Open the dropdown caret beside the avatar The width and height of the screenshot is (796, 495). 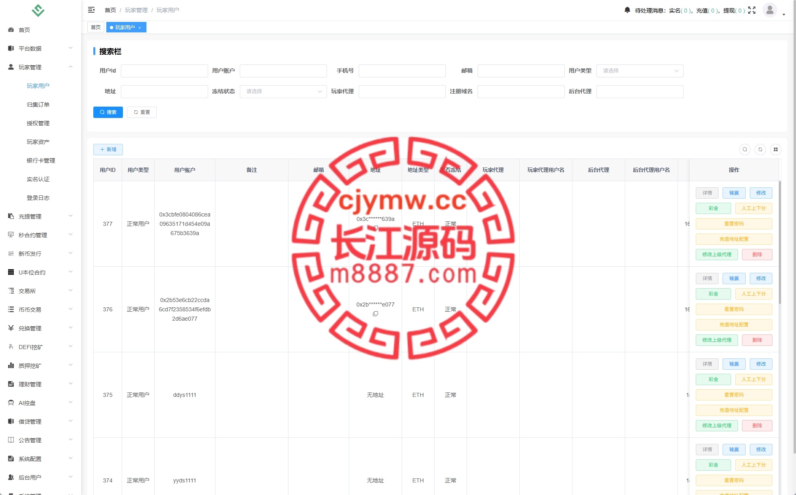[x=784, y=15]
